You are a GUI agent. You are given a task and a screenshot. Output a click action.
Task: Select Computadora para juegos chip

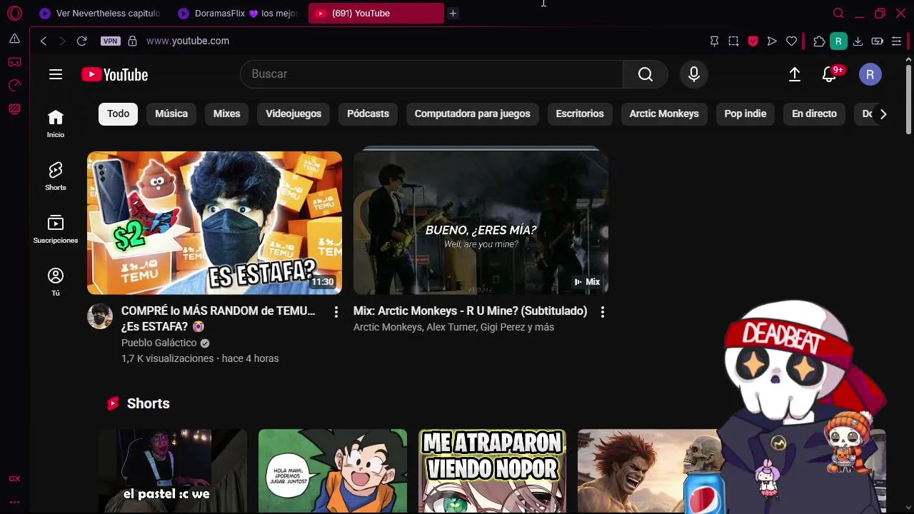(x=473, y=114)
